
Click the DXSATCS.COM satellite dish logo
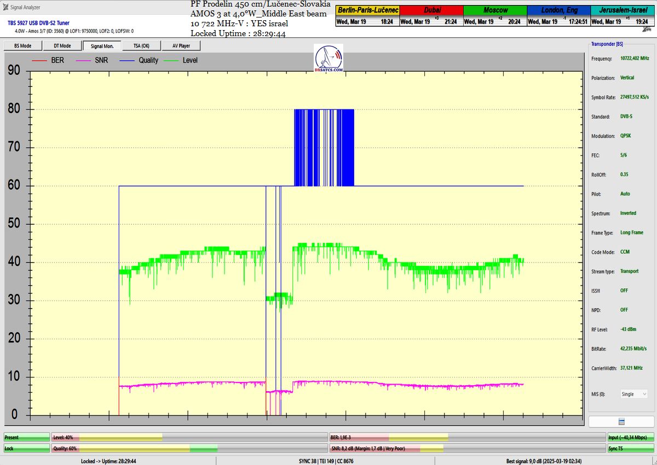click(329, 59)
